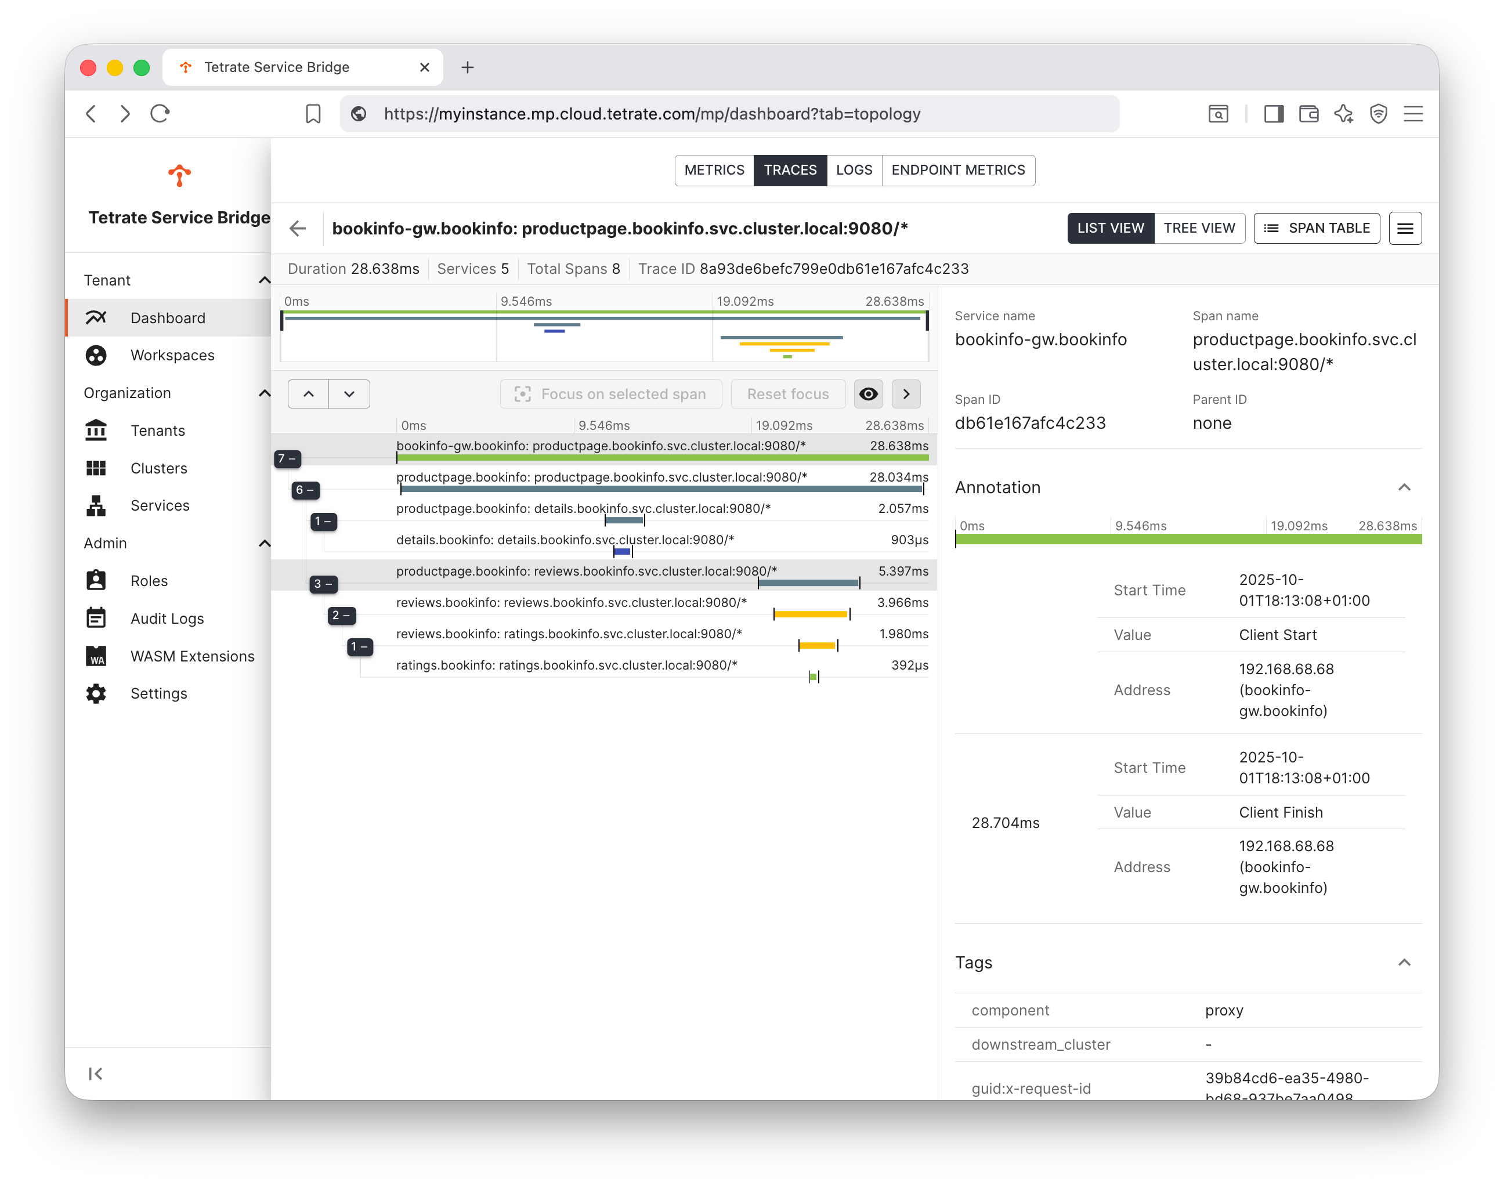This screenshot has height=1186, width=1504.
Task: Open the Clusters grid icon
Action: click(x=96, y=468)
